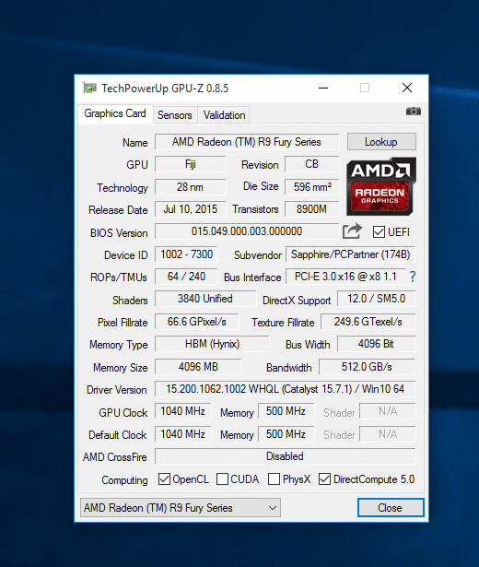
Task: Click the camera screenshot icon
Action: 414,111
